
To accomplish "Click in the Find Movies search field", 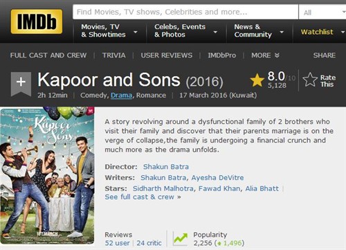I will [185, 12].
